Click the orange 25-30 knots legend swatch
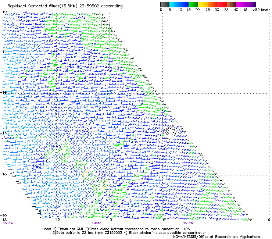272x239 pixels. [212, 4]
